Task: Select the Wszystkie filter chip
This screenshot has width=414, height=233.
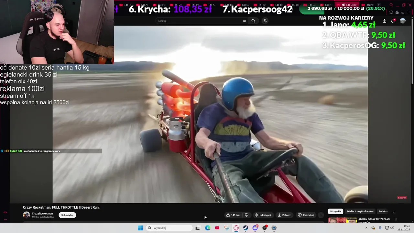Action: point(336,211)
